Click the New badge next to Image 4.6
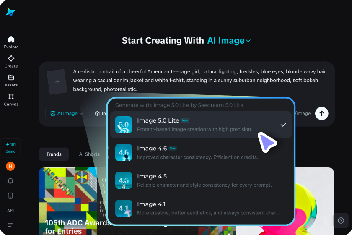Viewport: 352px width, 235px height. 173,148
